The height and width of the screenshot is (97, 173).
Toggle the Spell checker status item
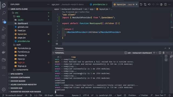118,95
